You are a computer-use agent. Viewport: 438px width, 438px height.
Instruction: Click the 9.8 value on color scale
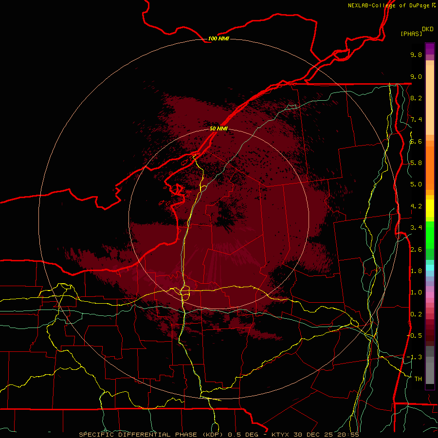[416, 55]
